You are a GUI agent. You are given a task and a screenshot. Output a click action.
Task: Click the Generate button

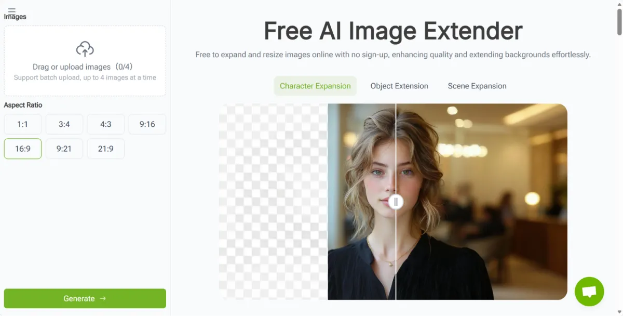pos(85,298)
